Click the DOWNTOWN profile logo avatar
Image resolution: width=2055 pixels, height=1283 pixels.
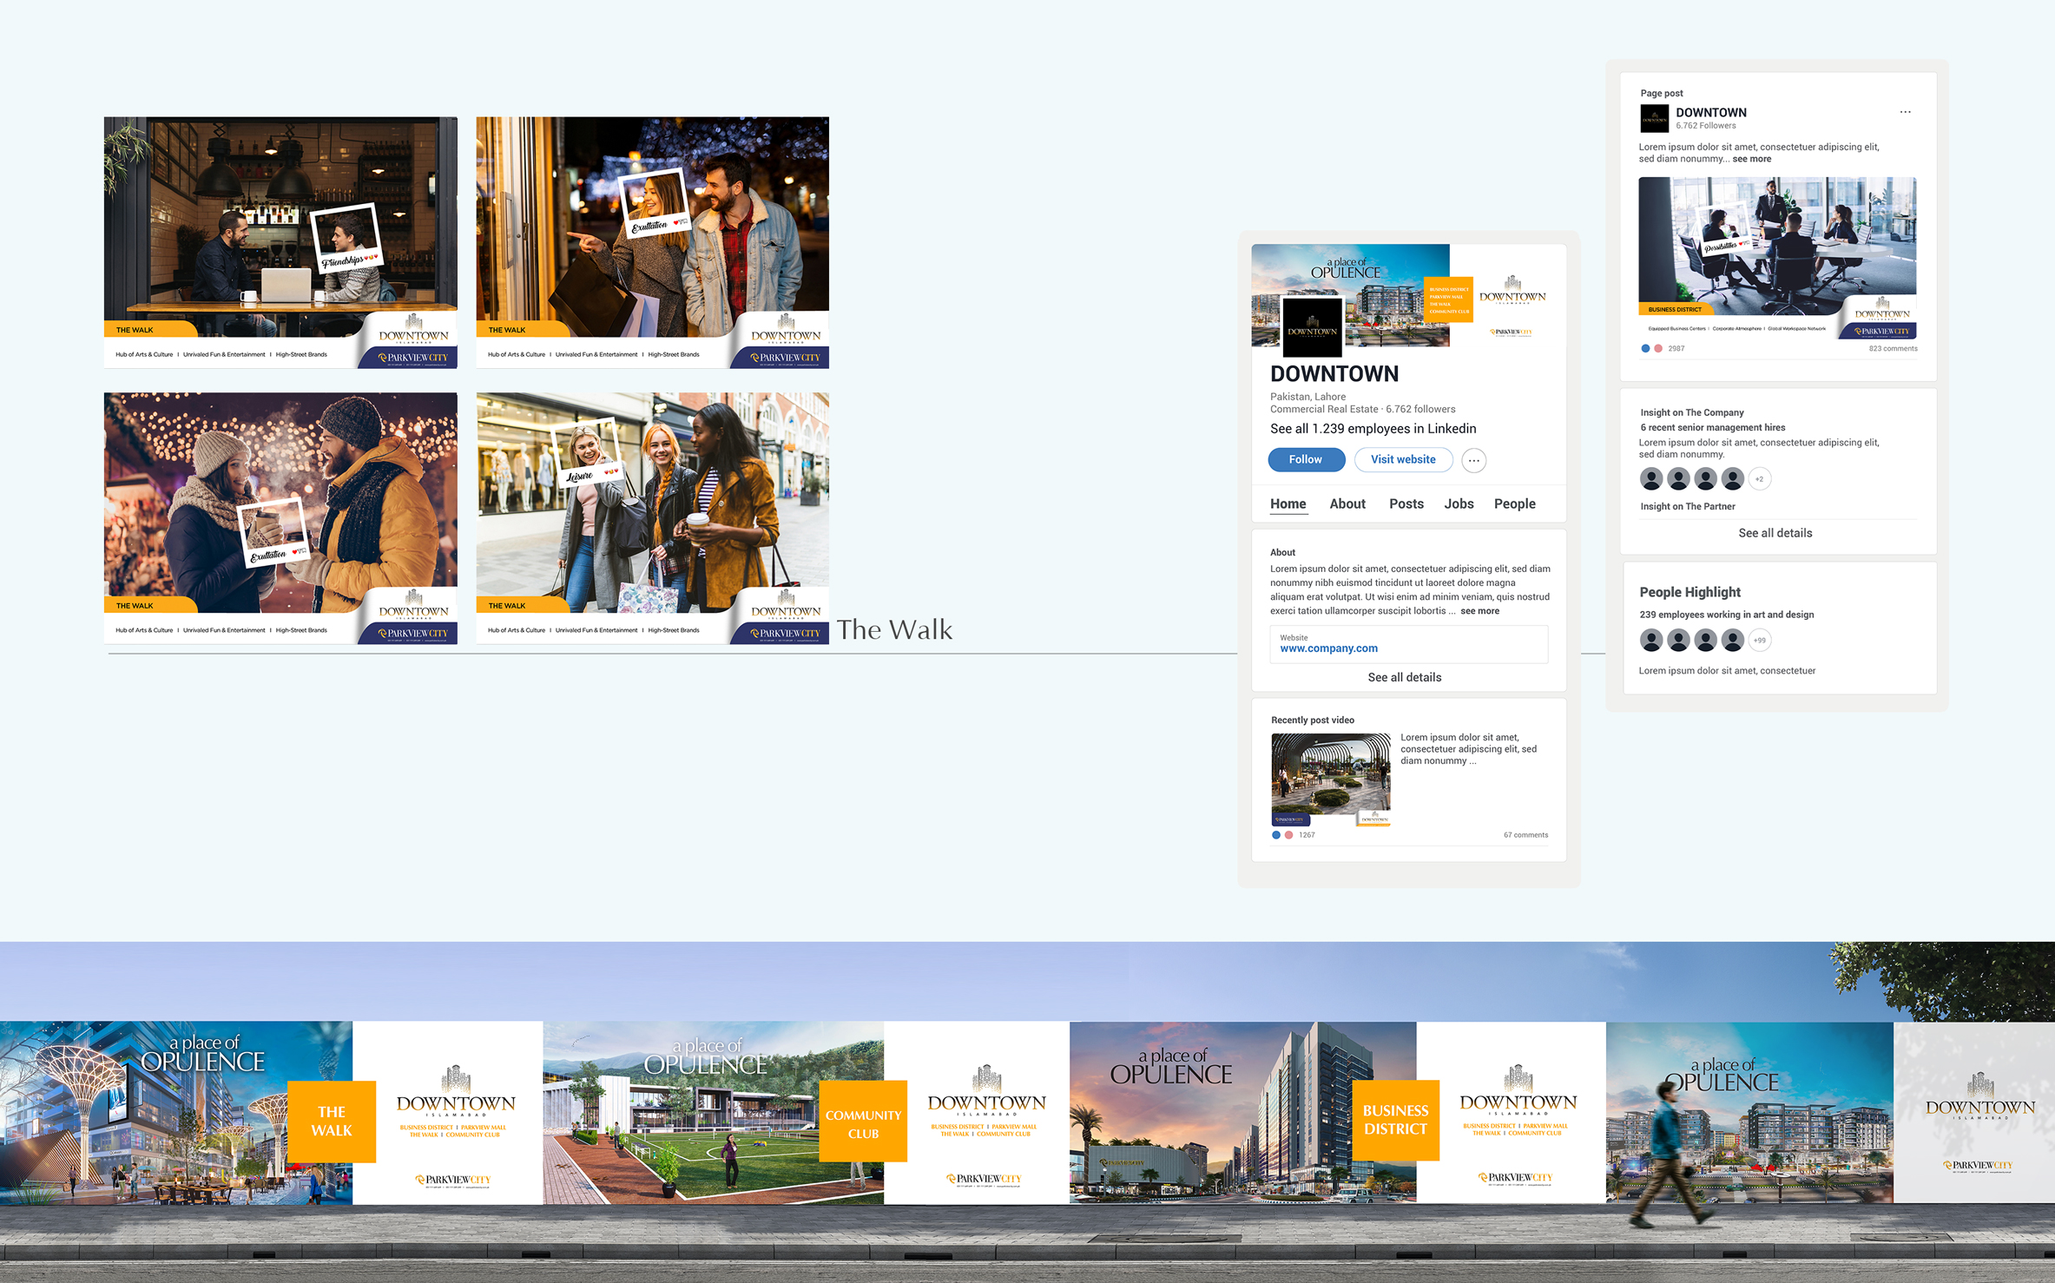pos(1312,327)
